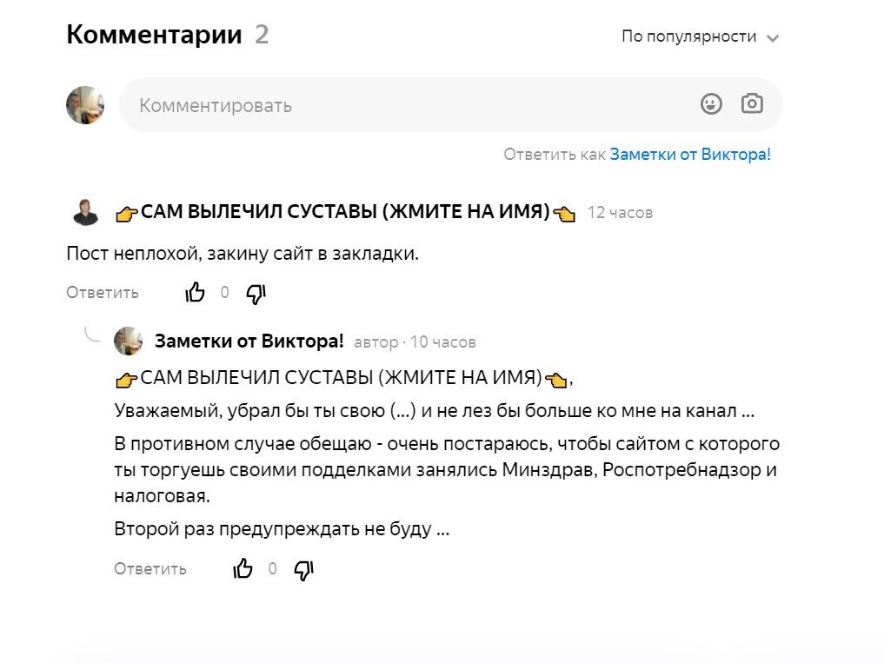The image size is (884, 663).
Task: Expand the sort order chevron arrow
Action: tap(774, 37)
